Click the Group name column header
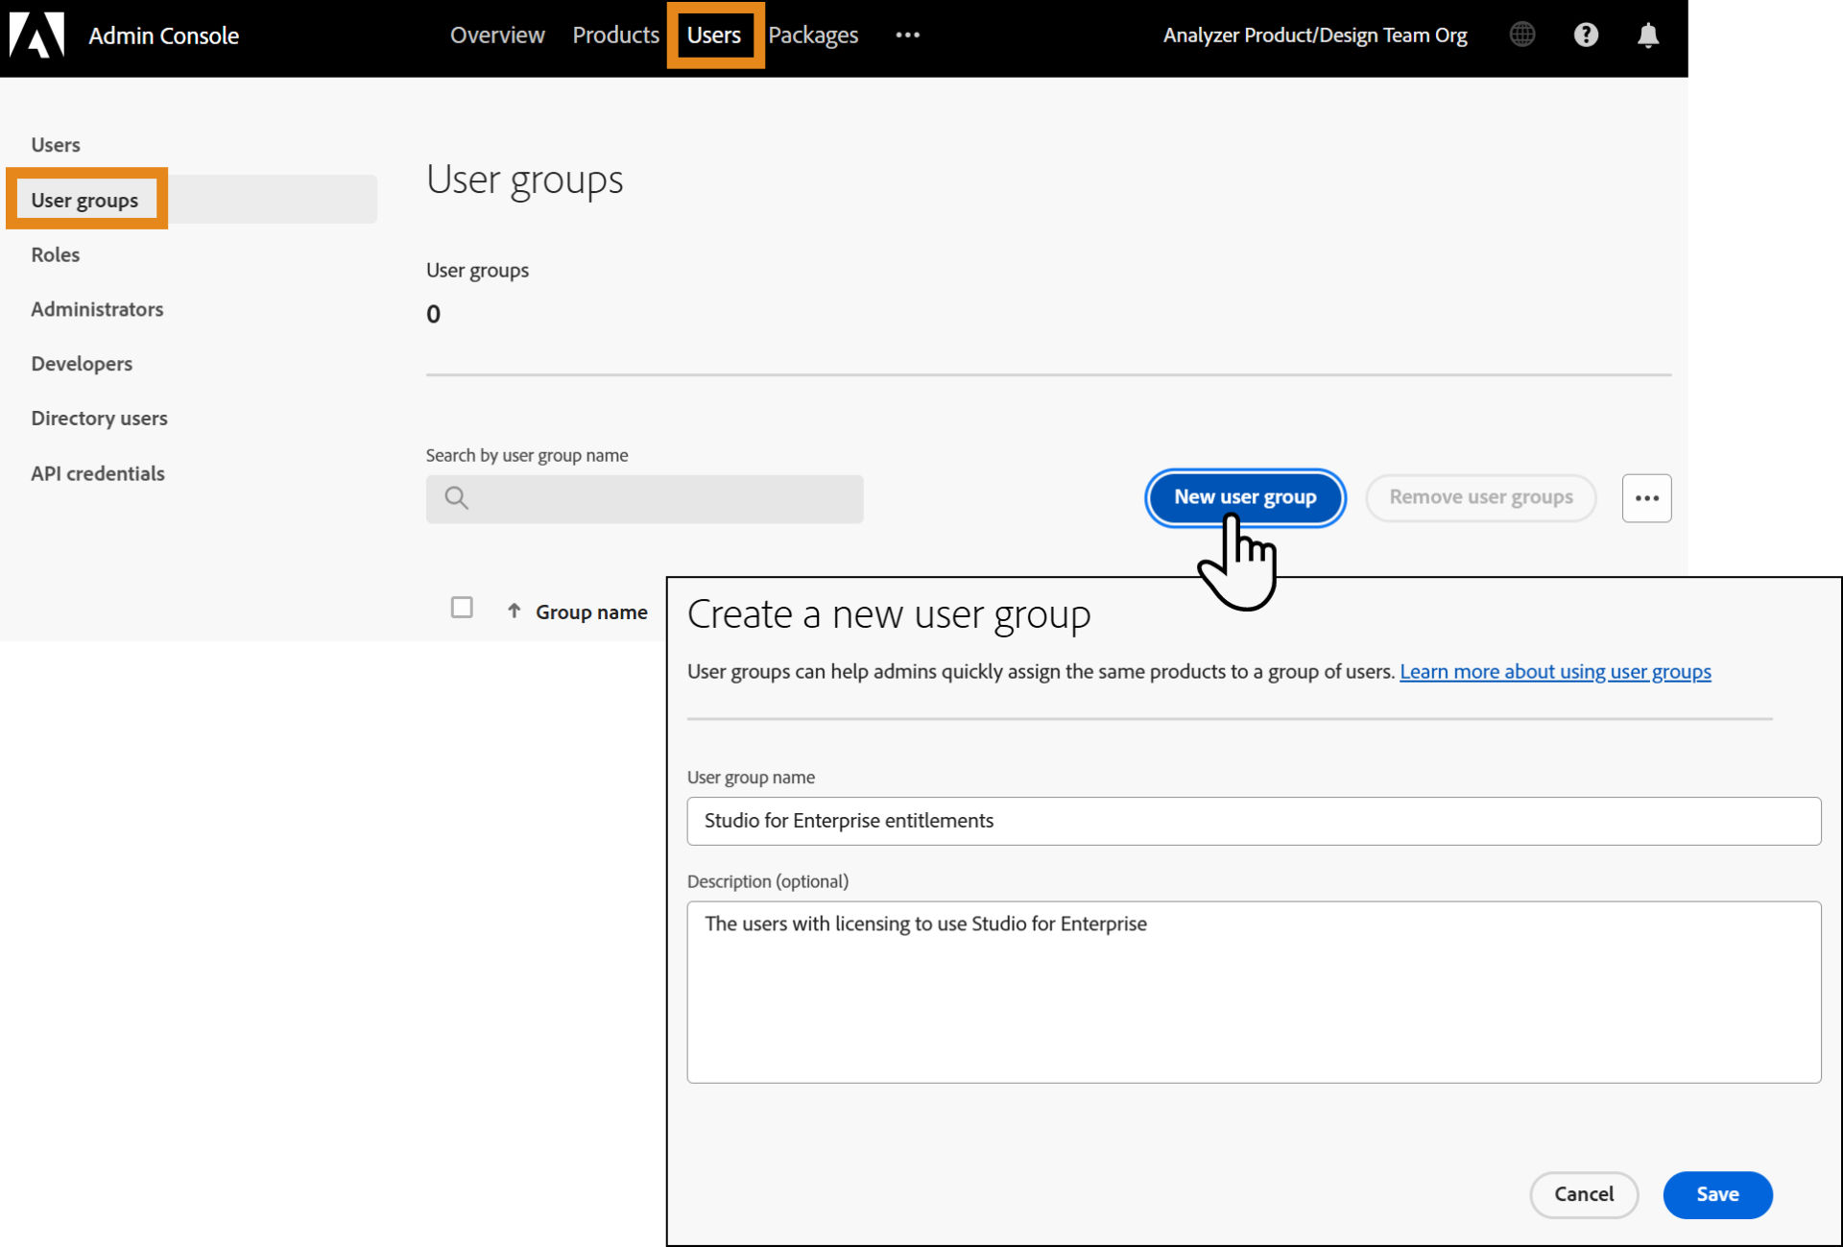 pos(591,612)
